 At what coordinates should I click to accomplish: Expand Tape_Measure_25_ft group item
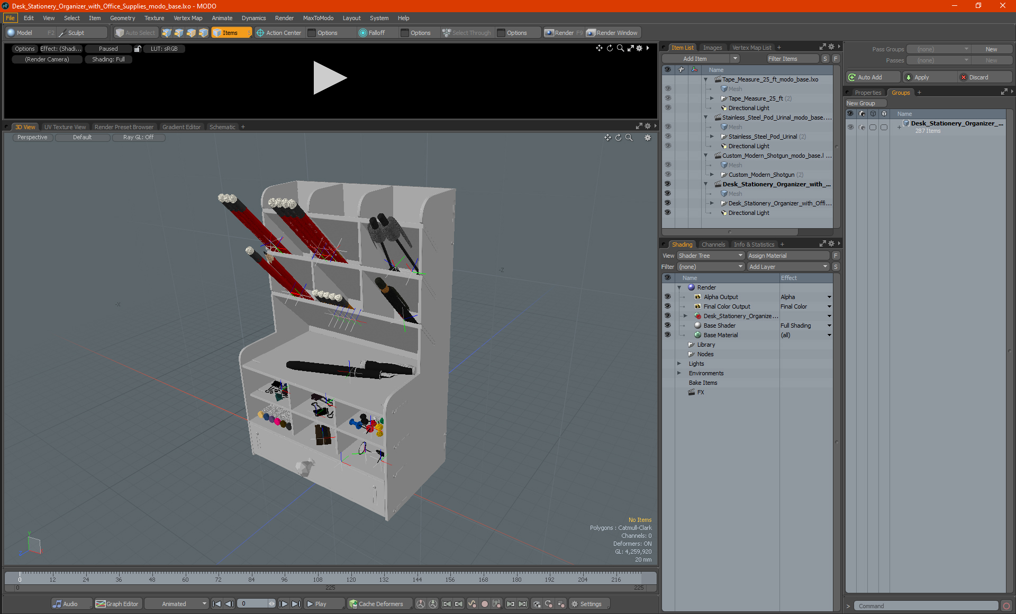[x=712, y=98]
